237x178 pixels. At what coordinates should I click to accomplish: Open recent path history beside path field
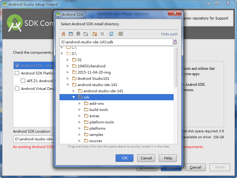pyautogui.click(x=175, y=42)
